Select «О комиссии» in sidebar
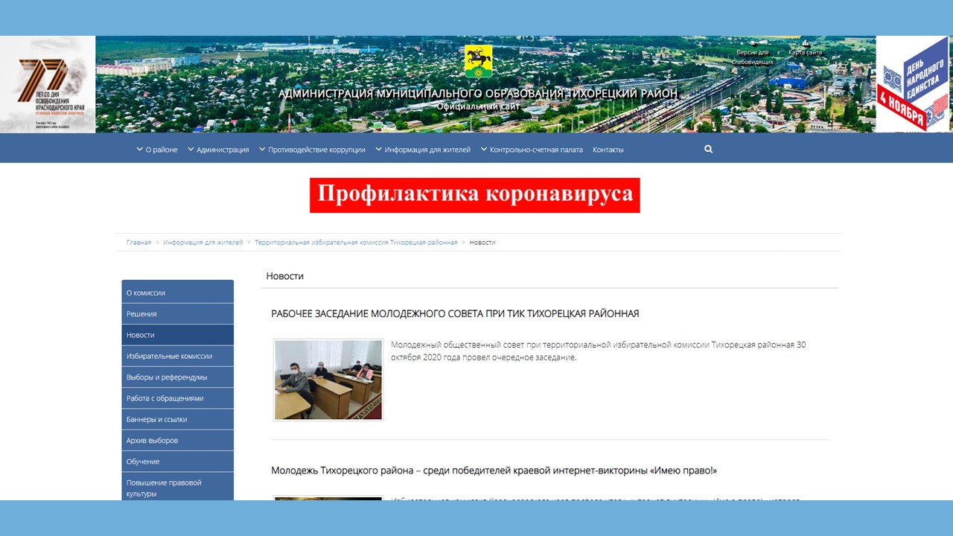 tap(178, 292)
